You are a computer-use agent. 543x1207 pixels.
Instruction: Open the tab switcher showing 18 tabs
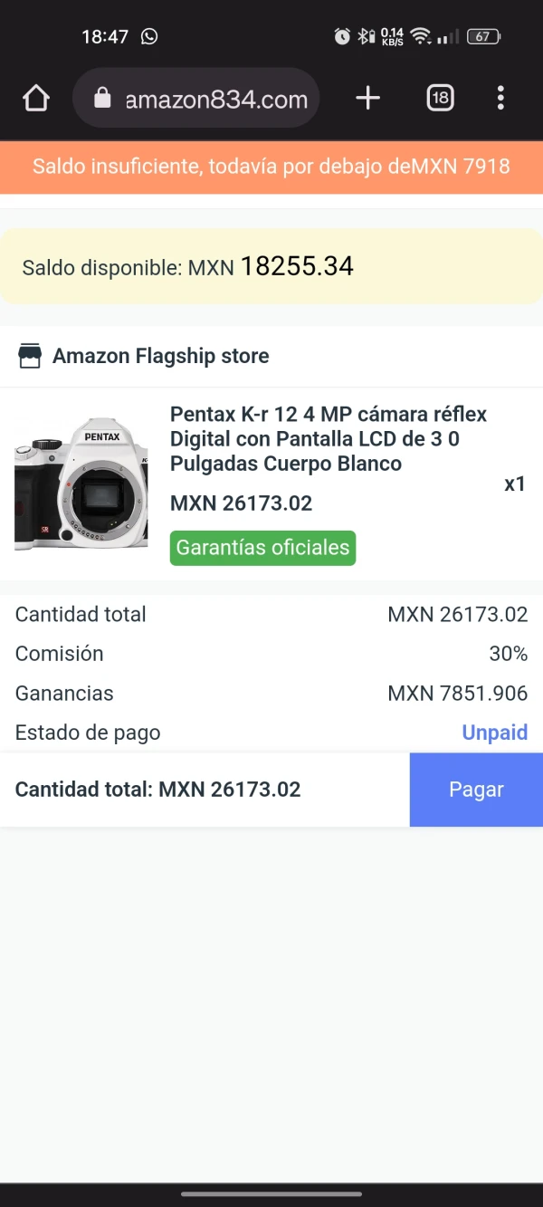pyautogui.click(x=440, y=98)
